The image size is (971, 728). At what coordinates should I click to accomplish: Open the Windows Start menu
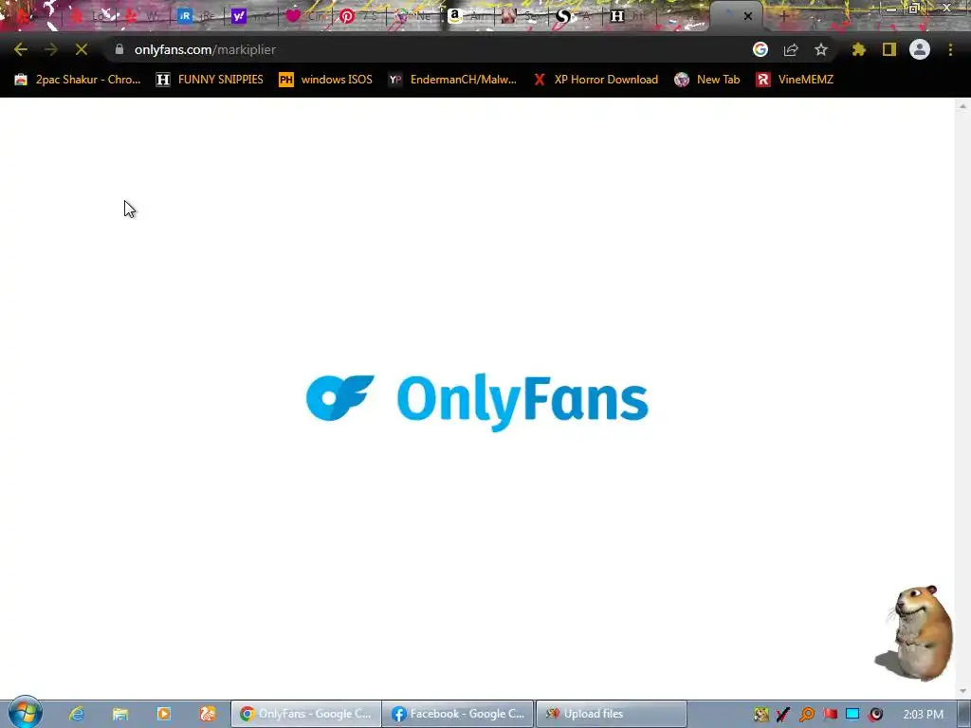[x=25, y=713]
